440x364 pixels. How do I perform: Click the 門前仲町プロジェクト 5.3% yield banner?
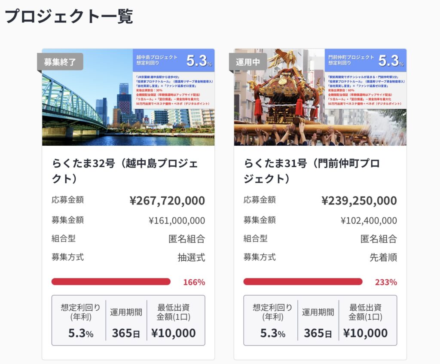(366, 61)
